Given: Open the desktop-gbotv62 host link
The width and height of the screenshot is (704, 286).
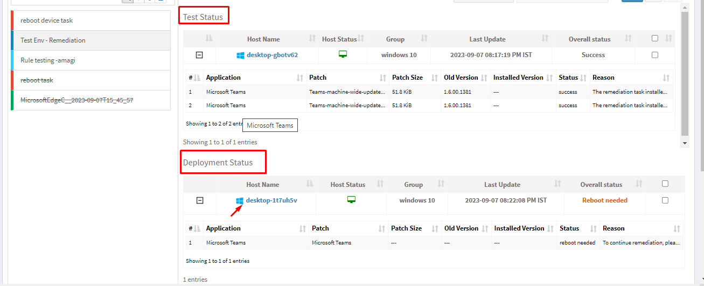Looking at the screenshot, I should 272,55.
